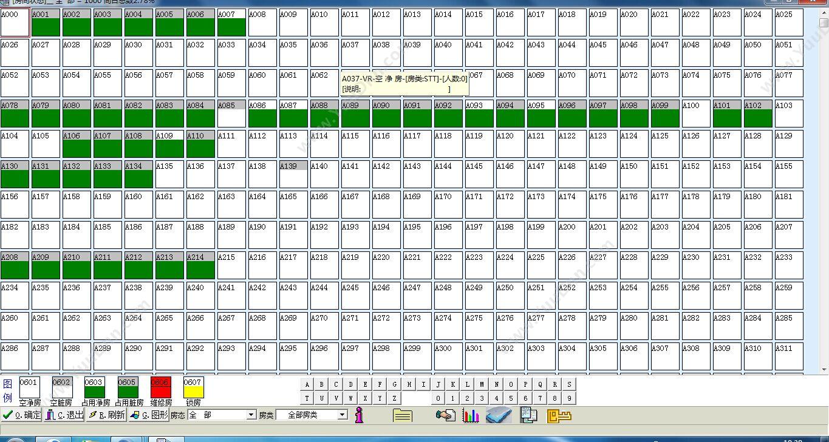The height and width of the screenshot is (442, 829).
Task: Click the letter T filter key
Action: (307, 398)
